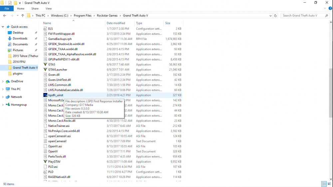The image size is (333, 187).
Task: Select the lspdfr_uinst installer icon
Action: tap(45, 95)
